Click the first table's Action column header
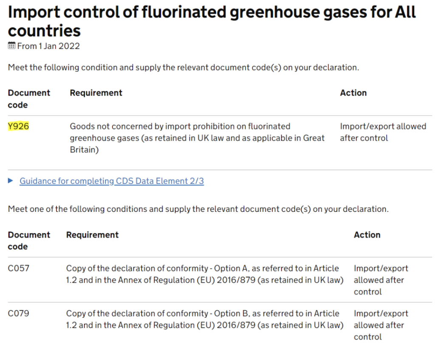This screenshot has height=346, width=435. tap(353, 93)
